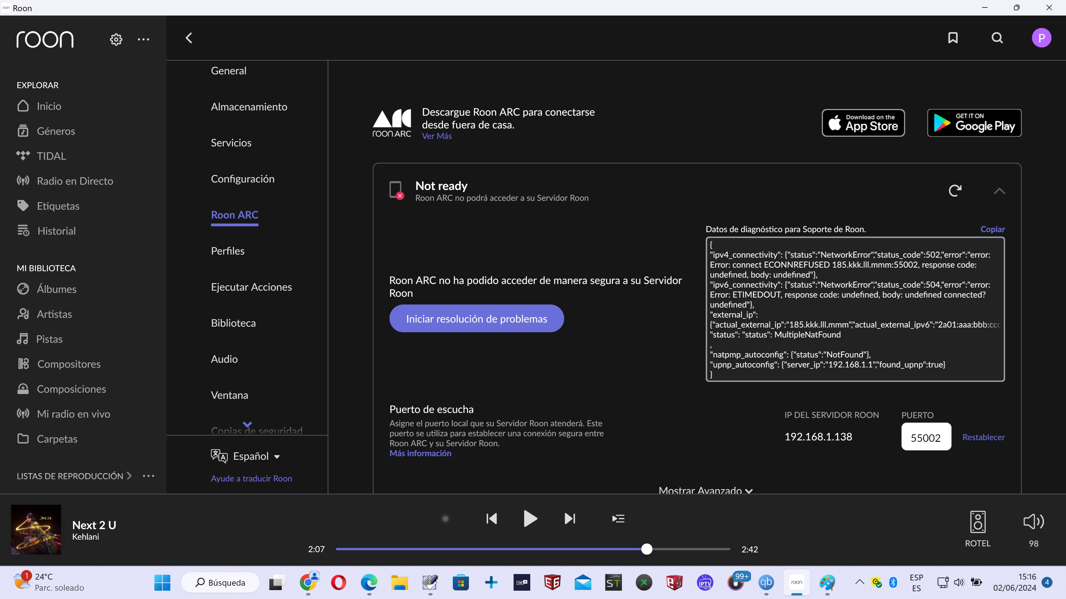The image size is (1066, 599).
Task: Click the bookmark icon in top bar
Action: 953,38
